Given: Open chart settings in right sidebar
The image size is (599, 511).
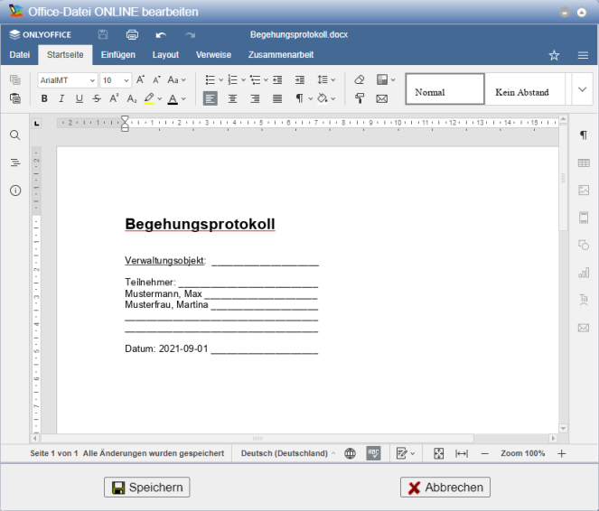Looking at the screenshot, I should pyautogui.click(x=584, y=272).
